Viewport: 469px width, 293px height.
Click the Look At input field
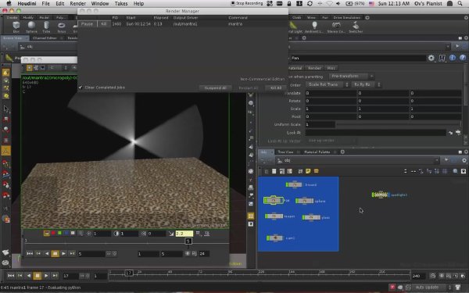[x=375, y=133]
